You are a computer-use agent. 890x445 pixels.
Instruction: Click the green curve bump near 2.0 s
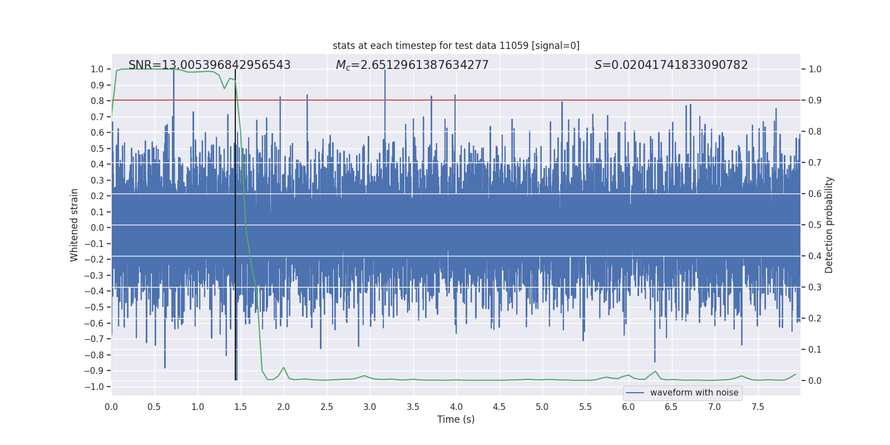point(284,368)
